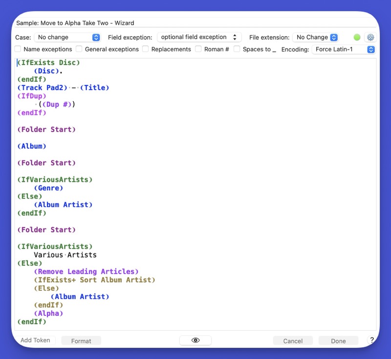Check the Replacements option
The width and height of the screenshot is (391, 359).
pos(146,49)
